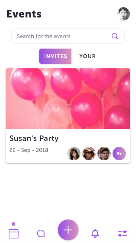Click the 9+ more attendees badge
The width and height of the screenshot is (136, 243).
pyautogui.click(x=119, y=153)
